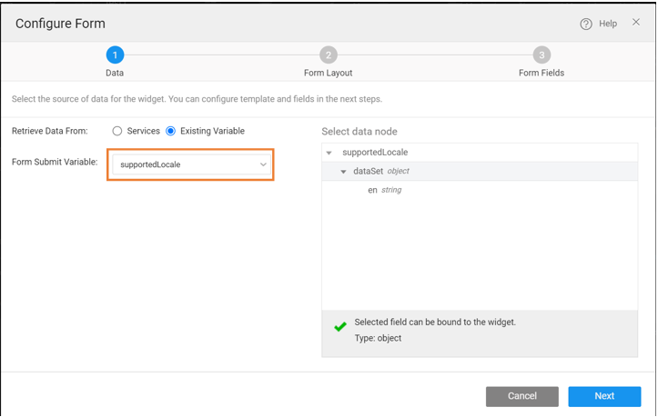Close the Configure Form dialog
Viewport: 658px width, 417px height.
pyautogui.click(x=636, y=23)
